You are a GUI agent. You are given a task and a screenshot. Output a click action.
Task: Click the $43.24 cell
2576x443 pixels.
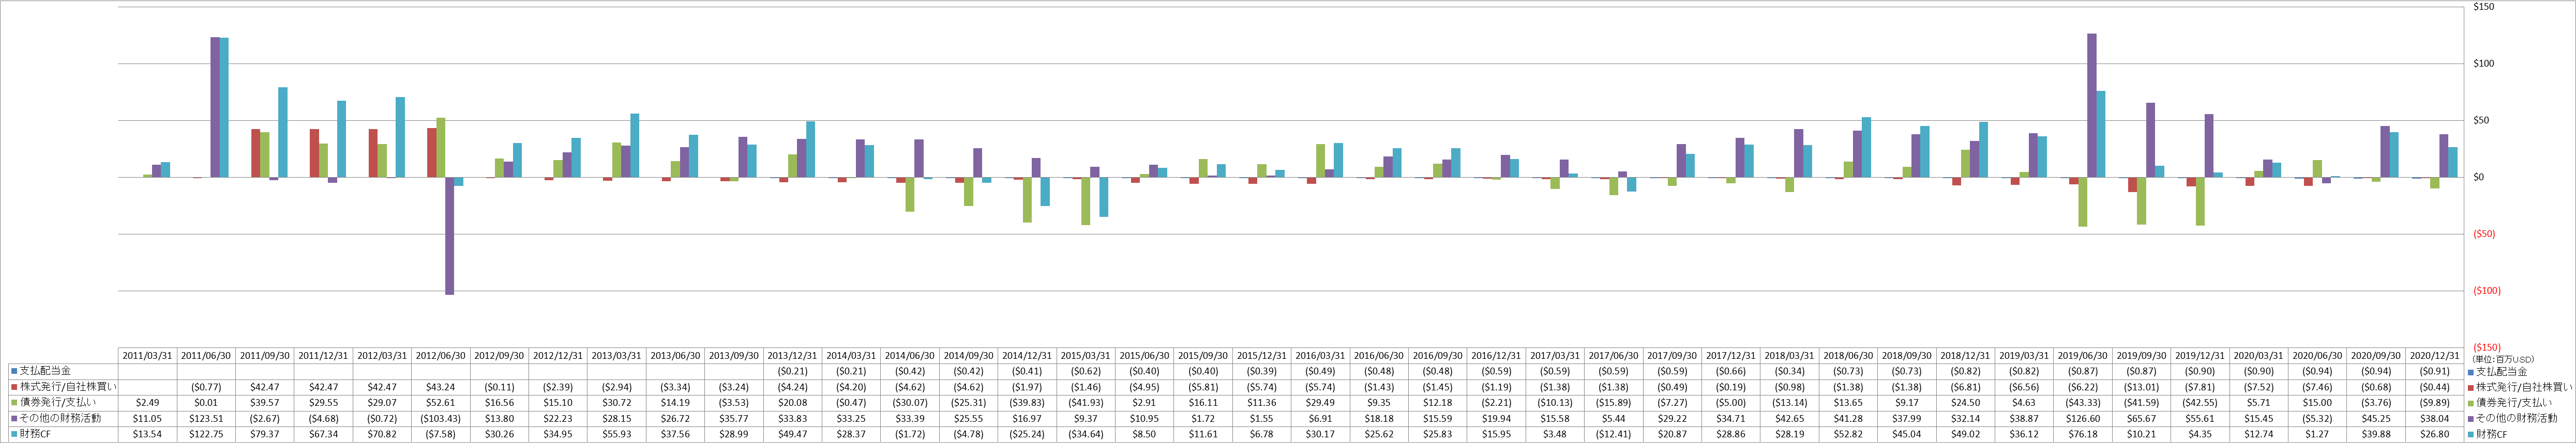tap(440, 387)
